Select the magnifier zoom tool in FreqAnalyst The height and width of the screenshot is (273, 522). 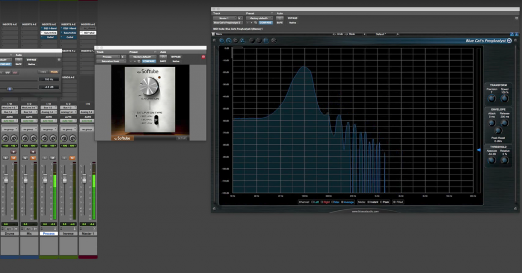click(x=229, y=41)
